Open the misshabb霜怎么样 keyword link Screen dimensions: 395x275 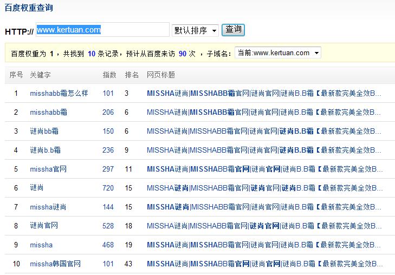[x=59, y=93]
